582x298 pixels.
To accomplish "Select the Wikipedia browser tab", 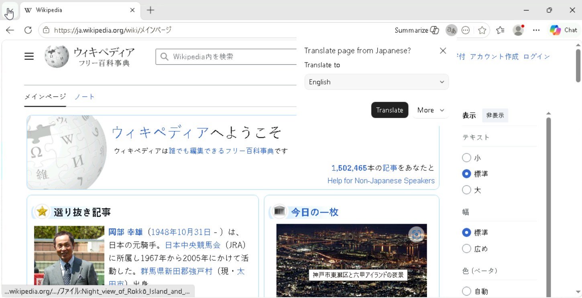I will [x=79, y=10].
